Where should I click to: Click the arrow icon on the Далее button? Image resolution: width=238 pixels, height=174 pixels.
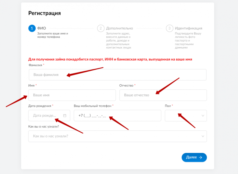click(x=201, y=157)
